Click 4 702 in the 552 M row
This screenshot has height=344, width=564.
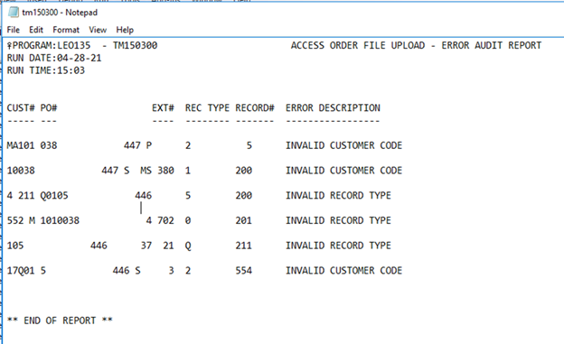pos(160,220)
